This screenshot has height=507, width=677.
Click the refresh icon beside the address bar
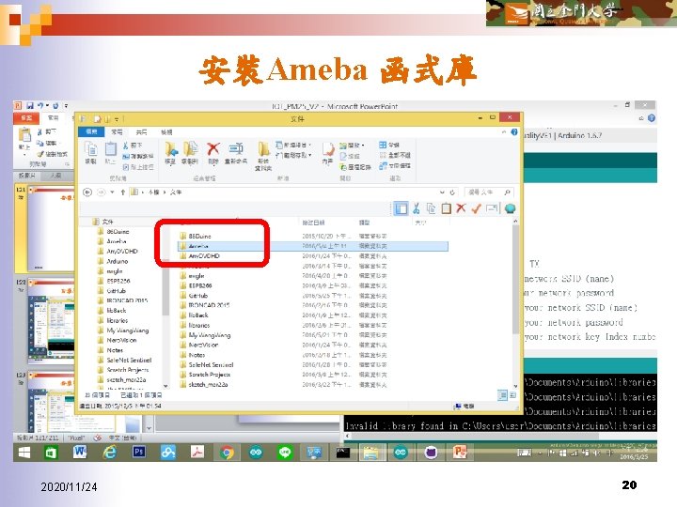coord(452,192)
